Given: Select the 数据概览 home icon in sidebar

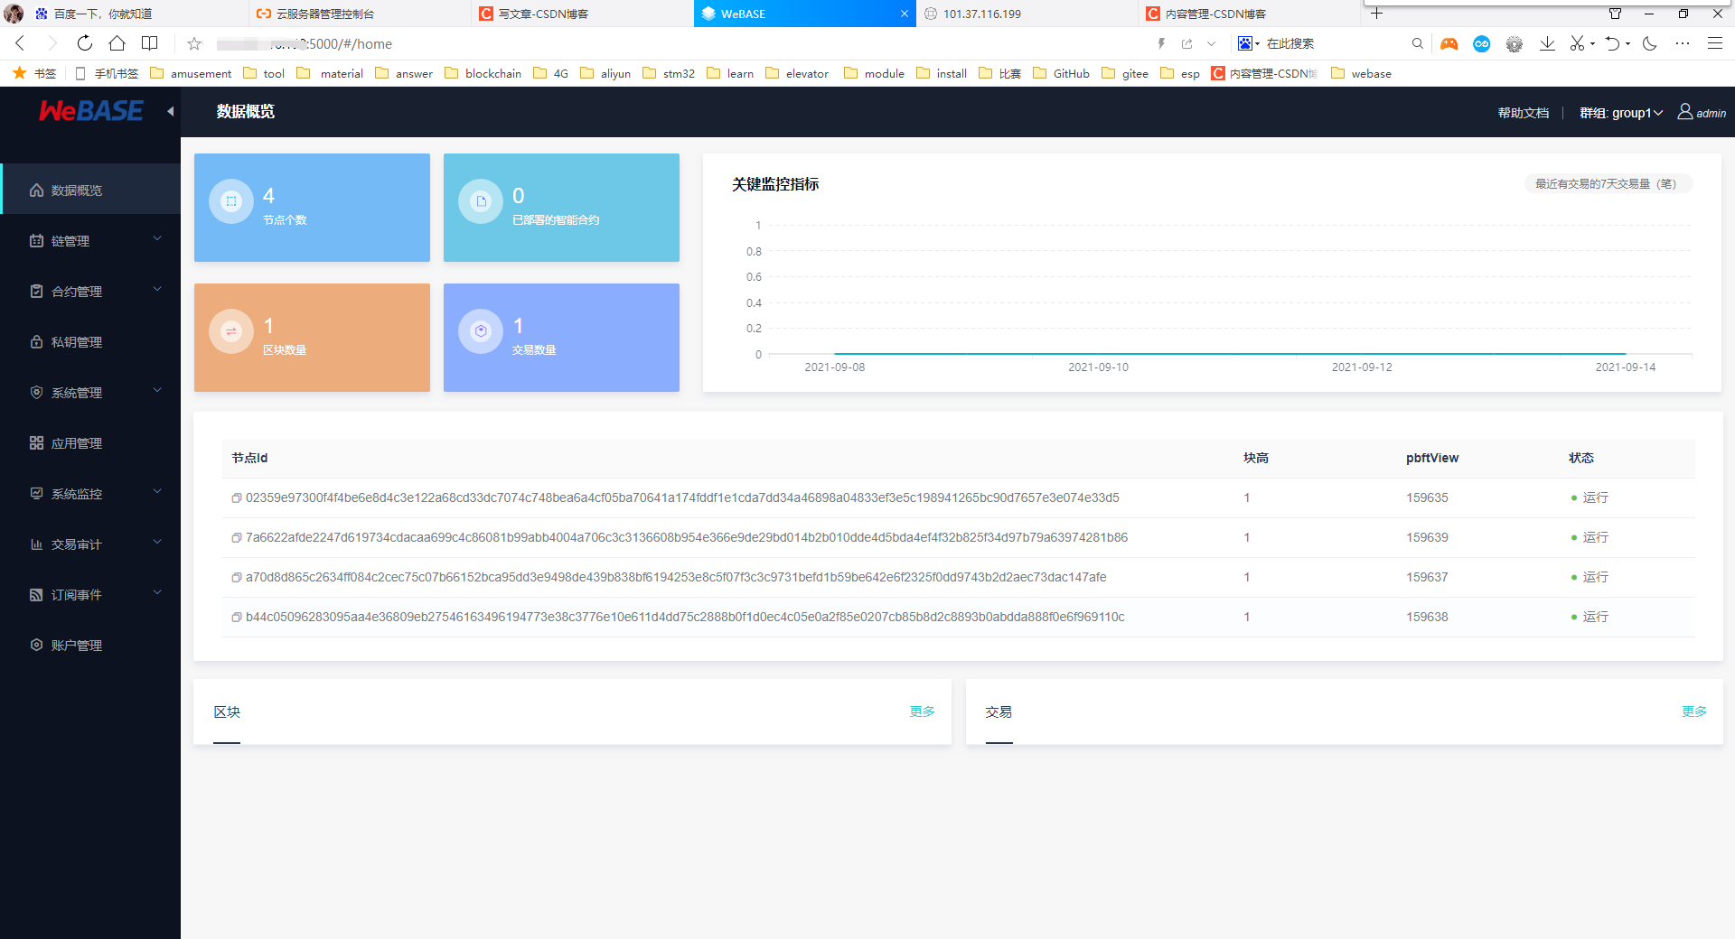Looking at the screenshot, I should coord(36,190).
